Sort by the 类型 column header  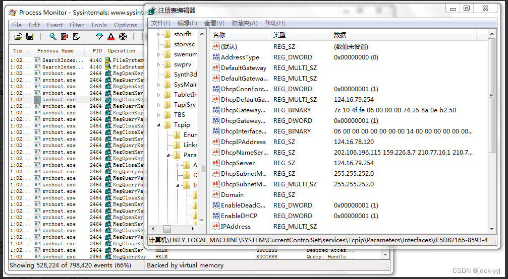300,35
